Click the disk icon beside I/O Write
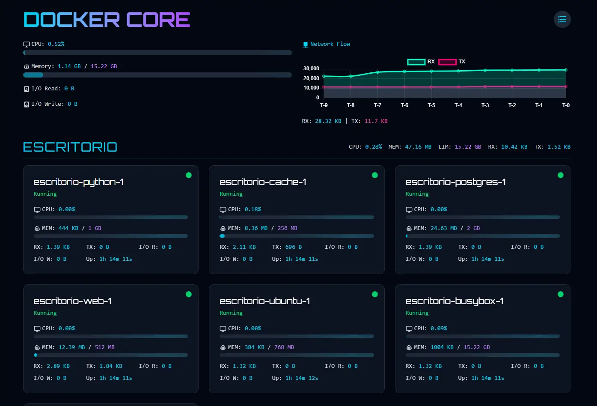 tap(26, 104)
